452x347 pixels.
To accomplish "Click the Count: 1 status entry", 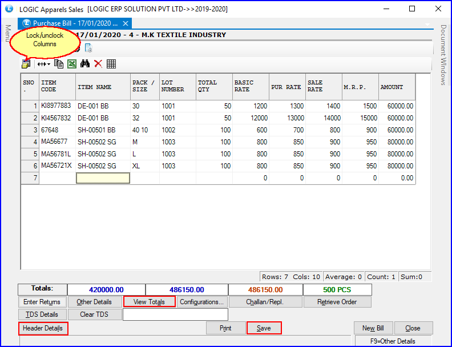I will tap(381, 277).
